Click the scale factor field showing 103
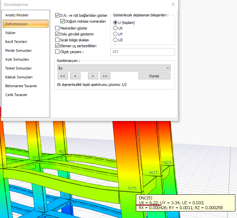This screenshot has width=237, height=218. pos(142,52)
